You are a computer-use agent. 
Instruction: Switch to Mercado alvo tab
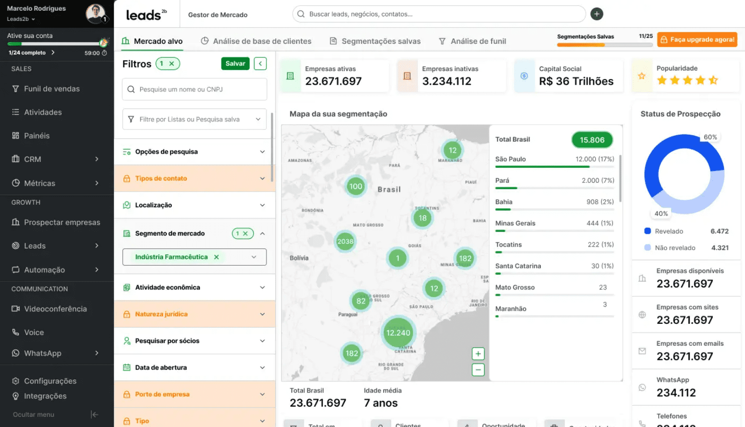152,41
